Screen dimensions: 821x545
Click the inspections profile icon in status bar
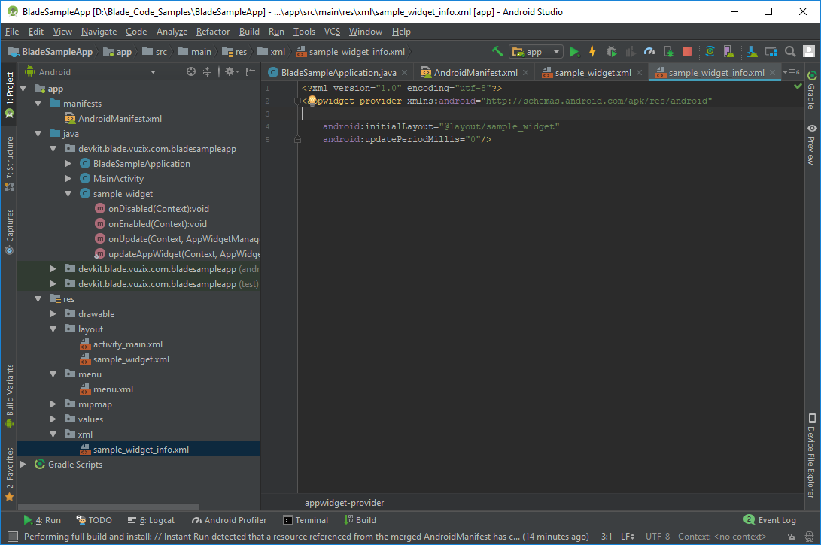(810, 537)
